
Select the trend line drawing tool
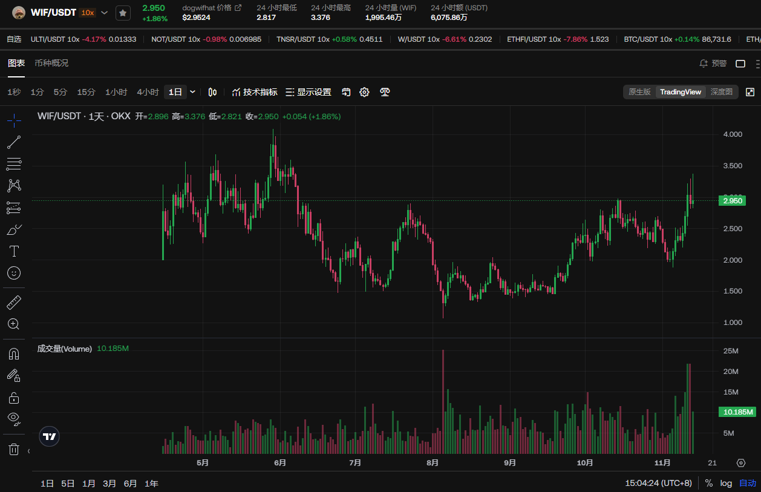pos(14,142)
